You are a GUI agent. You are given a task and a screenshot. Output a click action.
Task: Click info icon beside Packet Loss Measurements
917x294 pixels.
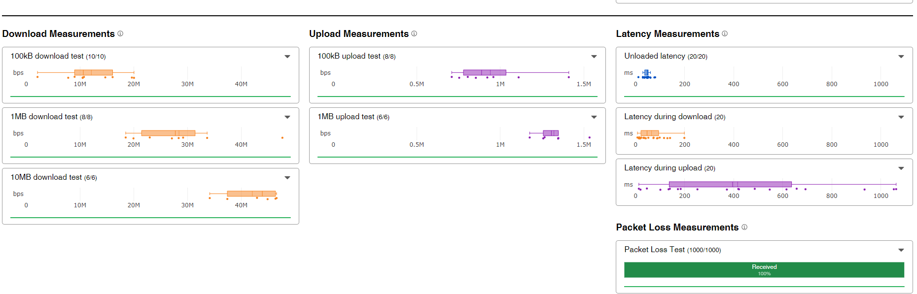tap(744, 227)
